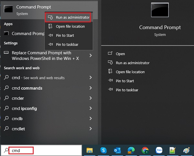
Task: Open File Explorer from the taskbar
Action: (90, 150)
